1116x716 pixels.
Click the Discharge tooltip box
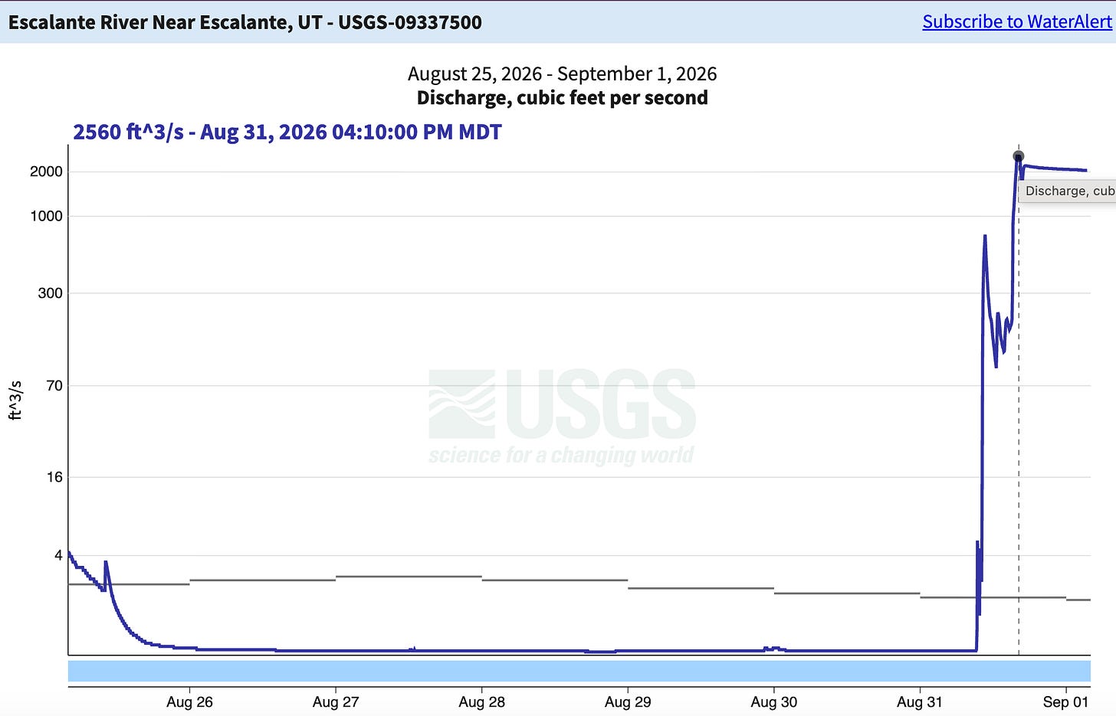(1068, 191)
